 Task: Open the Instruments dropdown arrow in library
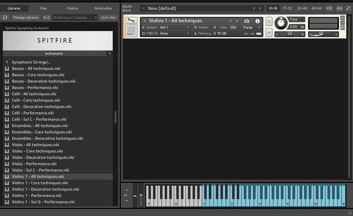click(110, 54)
